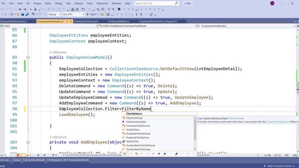Viewport: 299px width, 168px height.
Task: Open the Find Symbol Results tab
Action: 34,160
